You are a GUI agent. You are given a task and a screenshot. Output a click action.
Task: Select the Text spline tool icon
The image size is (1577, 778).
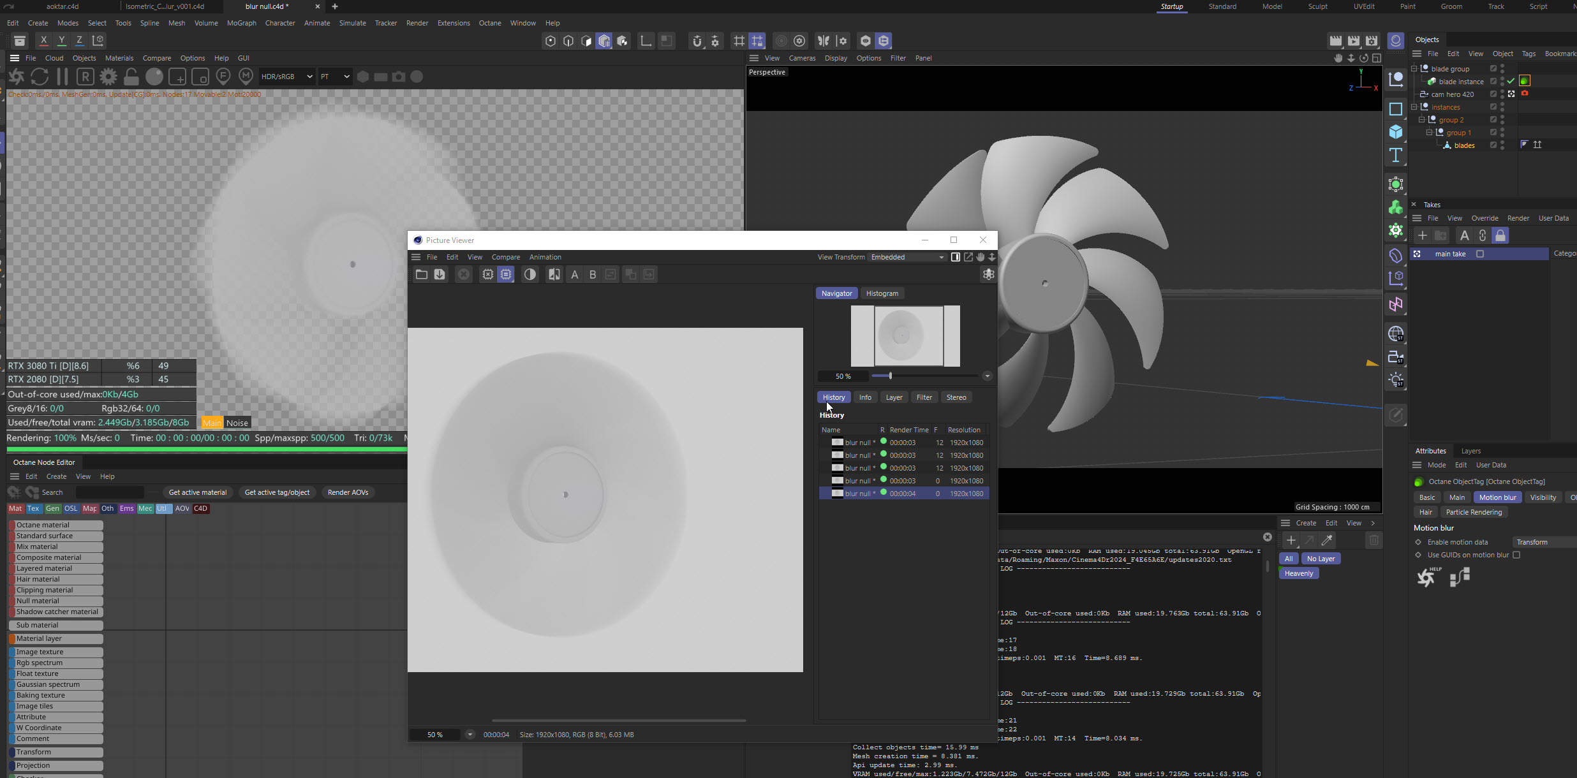(x=1396, y=156)
